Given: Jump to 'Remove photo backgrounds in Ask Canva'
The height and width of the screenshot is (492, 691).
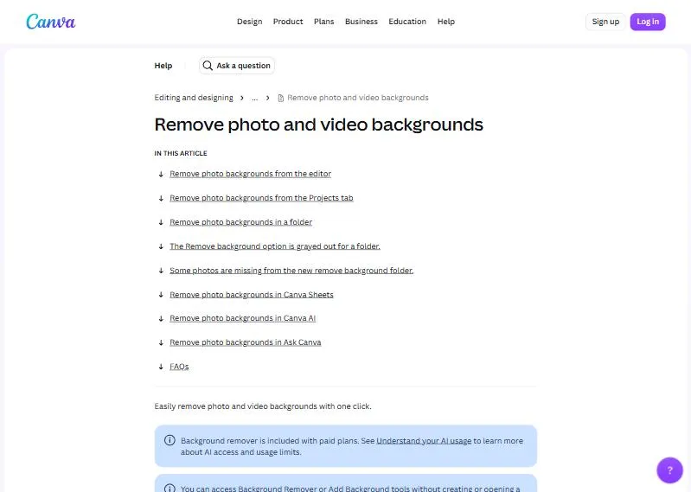Looking at the screenshot, I should coord(245,342).
